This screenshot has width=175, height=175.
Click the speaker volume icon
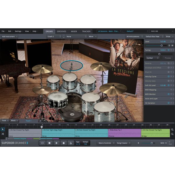[x=138, y=143]
